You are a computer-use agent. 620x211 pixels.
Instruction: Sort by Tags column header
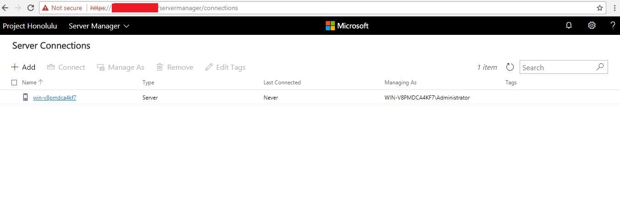(x=511, y=83)
